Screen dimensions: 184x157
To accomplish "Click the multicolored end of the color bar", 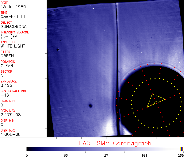I will pyautogui.click(x=182, y=149).
